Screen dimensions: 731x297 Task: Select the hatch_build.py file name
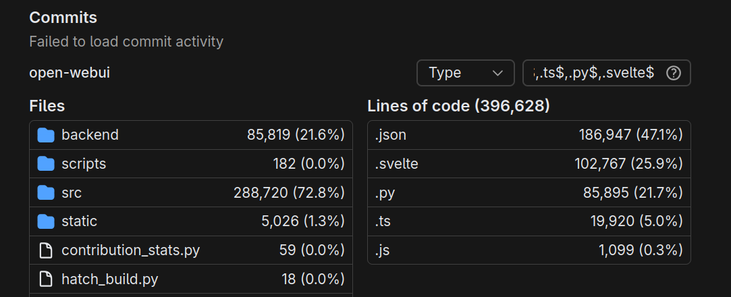[x=110, y=279]
